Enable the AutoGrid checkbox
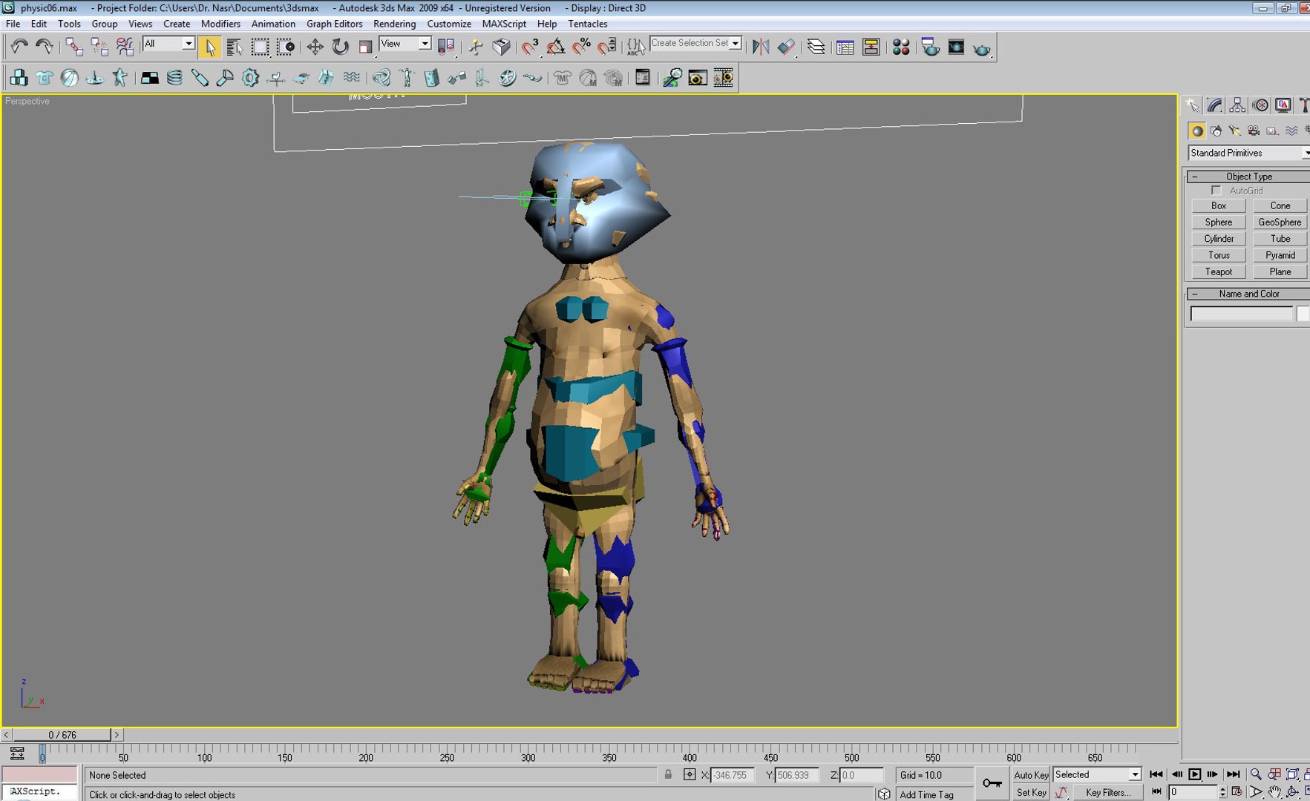This screenshot has height=801, width=1310. coord(1216,191)
